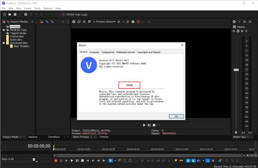The width and height of the screenshot is (258, 168).
Task: Select the Main Timeline bin
Action: tap(21, 46)
